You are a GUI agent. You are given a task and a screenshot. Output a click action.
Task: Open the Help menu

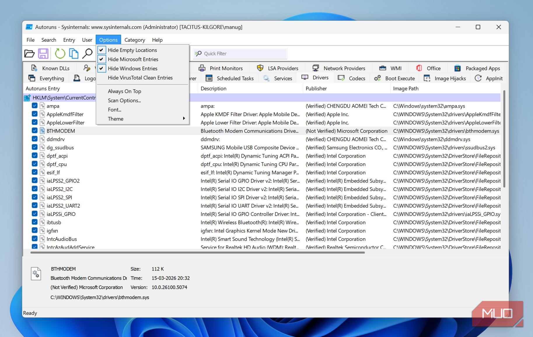tap(157, 40)
